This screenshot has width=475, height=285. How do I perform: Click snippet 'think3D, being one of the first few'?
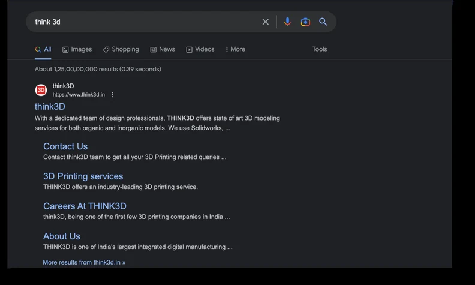[136, 217]
